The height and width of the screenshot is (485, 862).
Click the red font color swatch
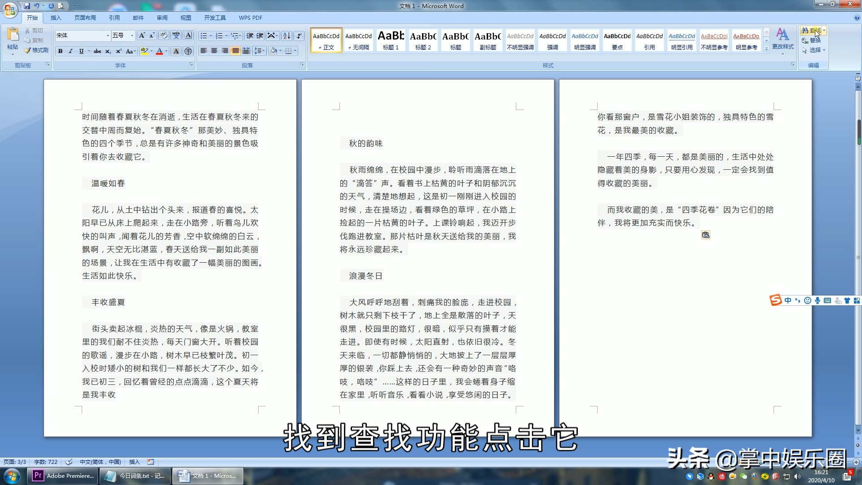pyautogui.click(x=159, y=51)
